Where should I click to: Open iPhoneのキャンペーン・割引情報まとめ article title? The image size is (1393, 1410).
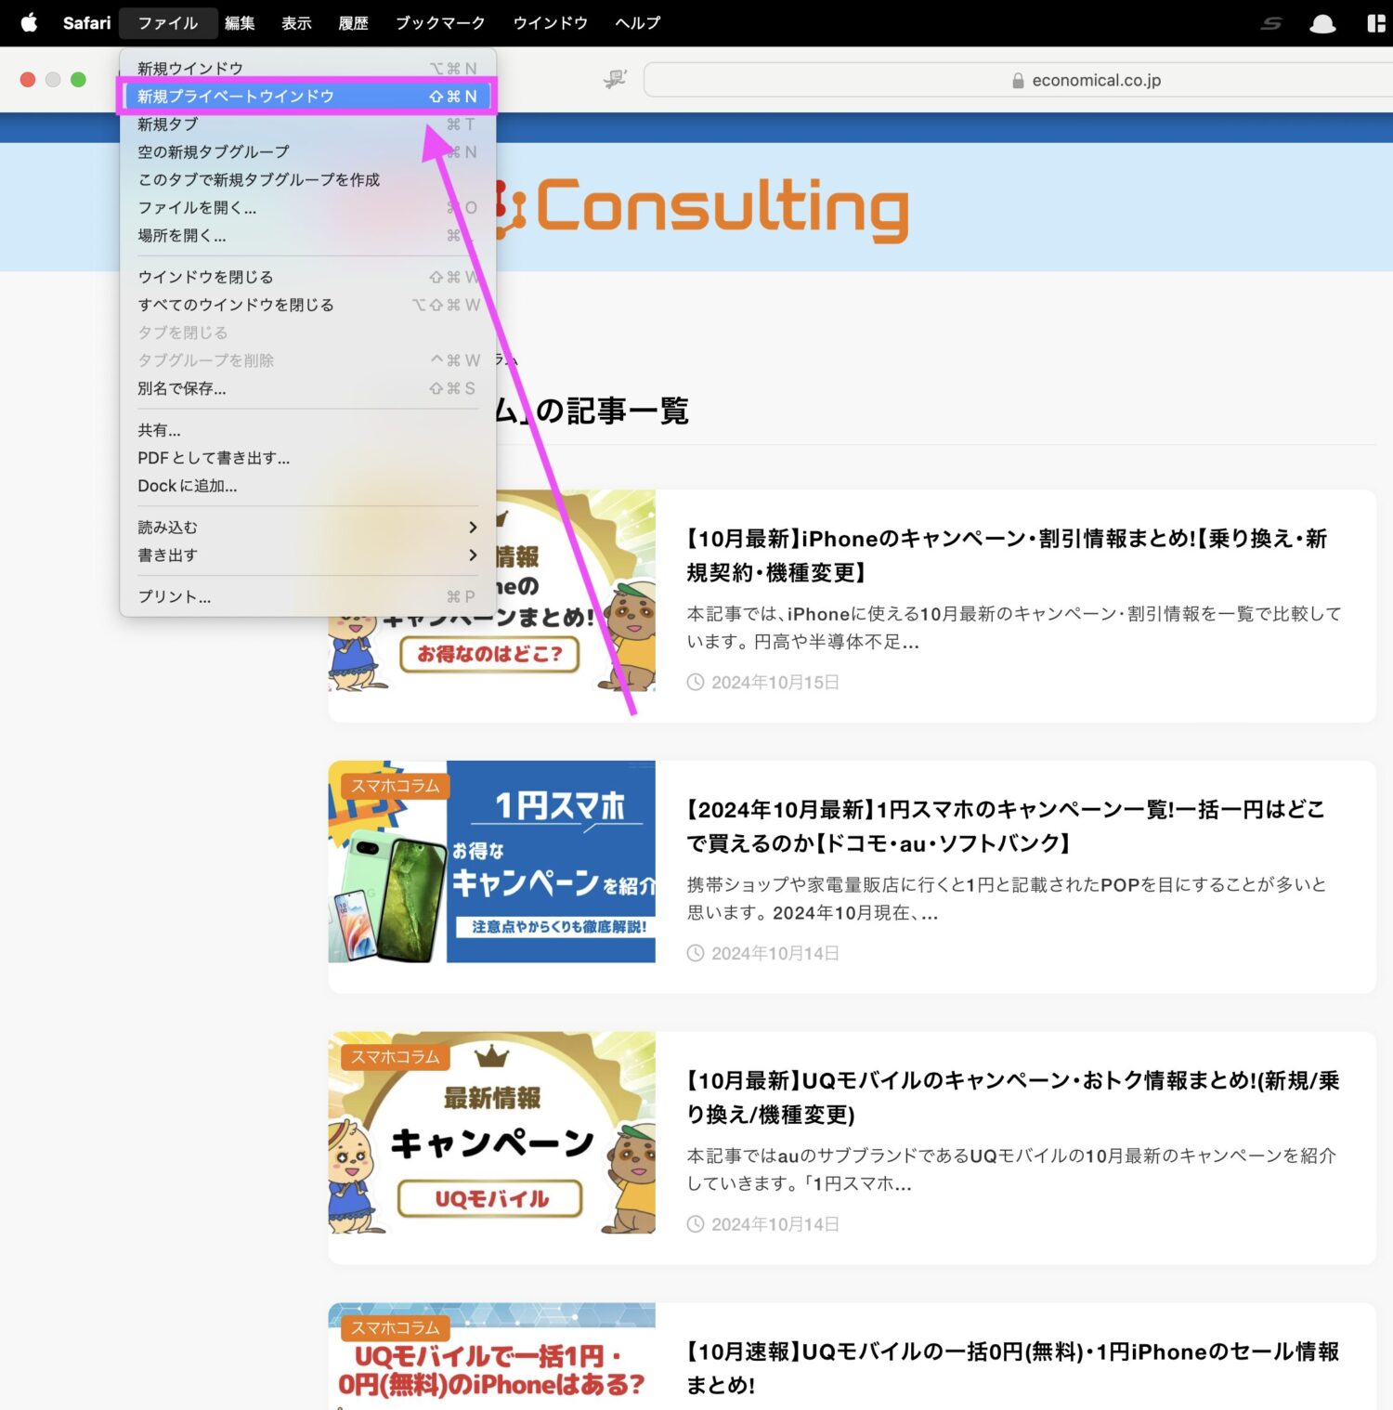click(1007, 555)
